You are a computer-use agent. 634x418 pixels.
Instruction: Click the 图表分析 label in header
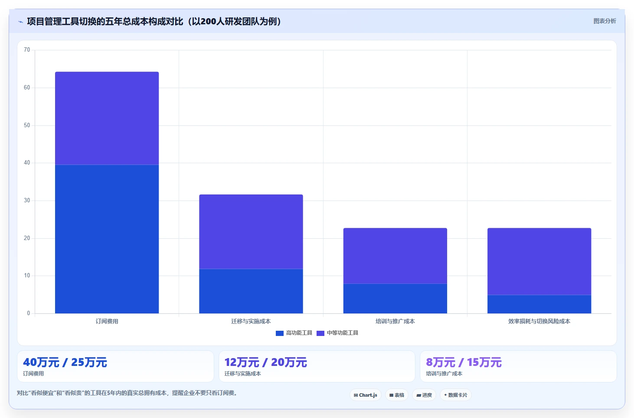pos(605,21)
